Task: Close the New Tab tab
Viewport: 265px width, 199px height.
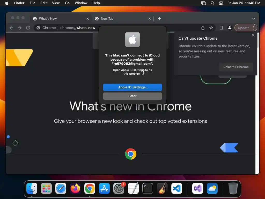Action: pos(149,19)
